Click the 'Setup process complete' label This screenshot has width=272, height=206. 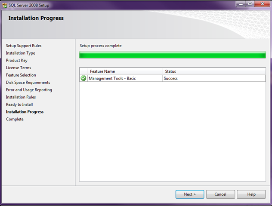pyautogui.click(x=101, y=46)
